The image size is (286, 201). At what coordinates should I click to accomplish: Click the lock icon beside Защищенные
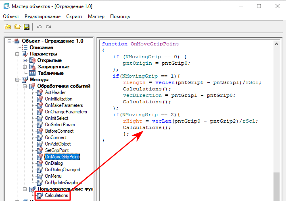coord(32,67)
